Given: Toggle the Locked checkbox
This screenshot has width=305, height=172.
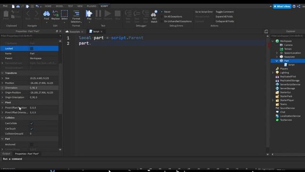Looking at the screenshot, I should (31, 48).
